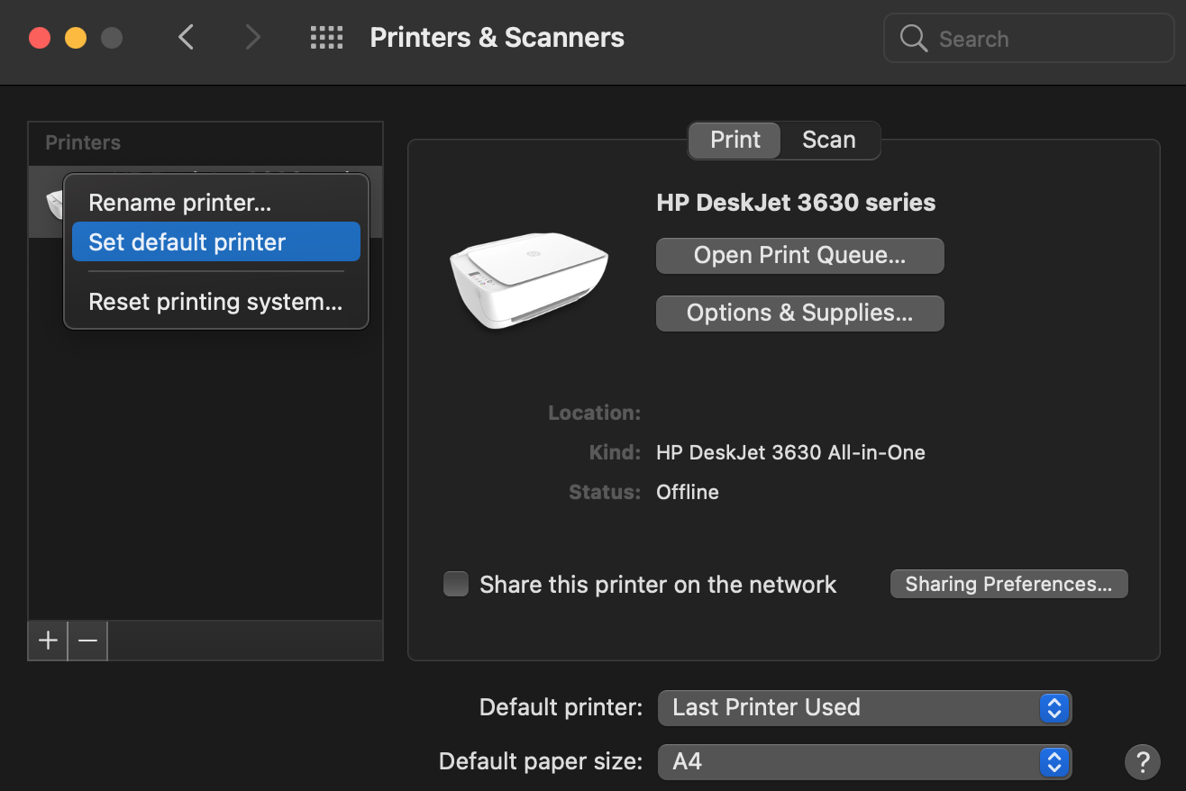This screenshot has height=791, width=1186.
Task: Click the 'Offline' status text
Action: [688, 492]
